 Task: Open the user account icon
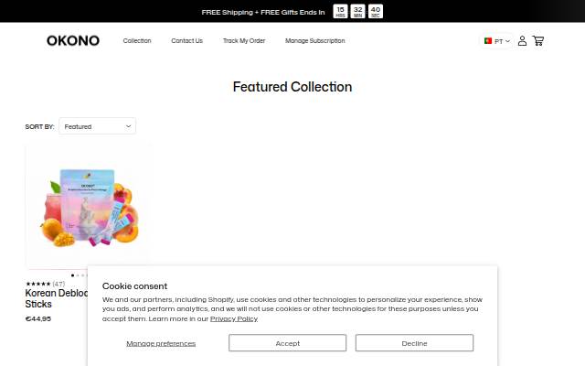coord(522,40)
